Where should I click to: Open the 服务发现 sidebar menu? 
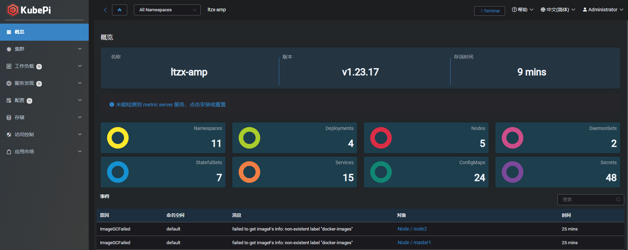[x=44, y=83]
